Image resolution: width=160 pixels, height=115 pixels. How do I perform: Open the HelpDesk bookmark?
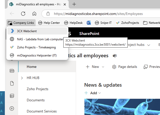pos(73,23)
